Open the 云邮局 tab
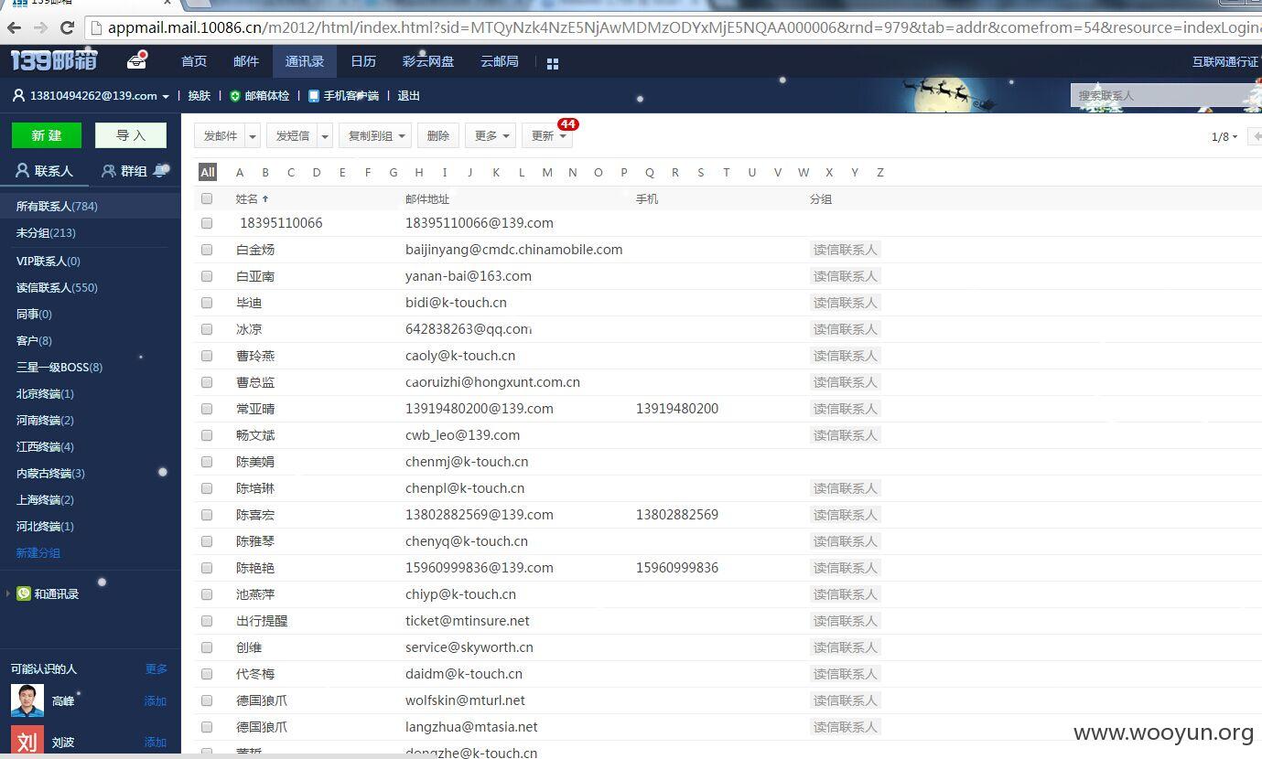Image resolution: width=1262 pixels, height=759 pixels. (500, 61)
